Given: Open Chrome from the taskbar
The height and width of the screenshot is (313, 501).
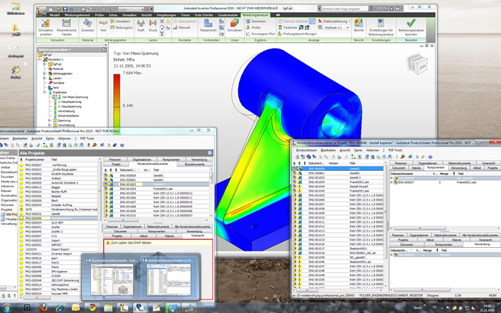Looking at the screenshot, I should coord(92,307).
